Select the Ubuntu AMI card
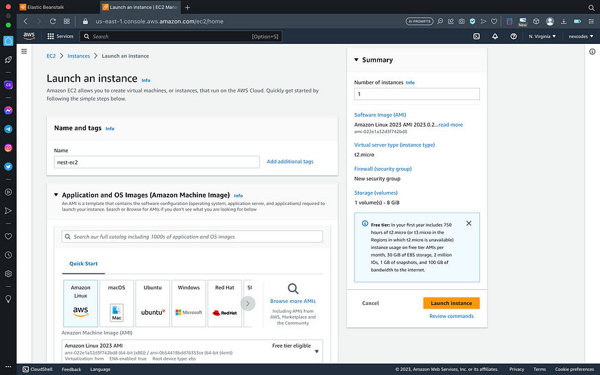Image resolution: width=600 pixels, height=375 pixels. (x=152, y=304)
